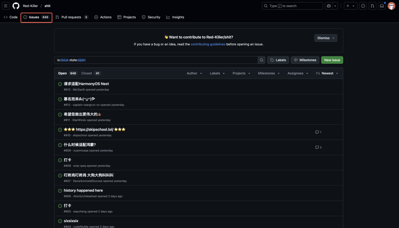Show Open issues filter (649)
This screenshot has height=228, width=399.
pyautogui.click(x=68, y=73)
